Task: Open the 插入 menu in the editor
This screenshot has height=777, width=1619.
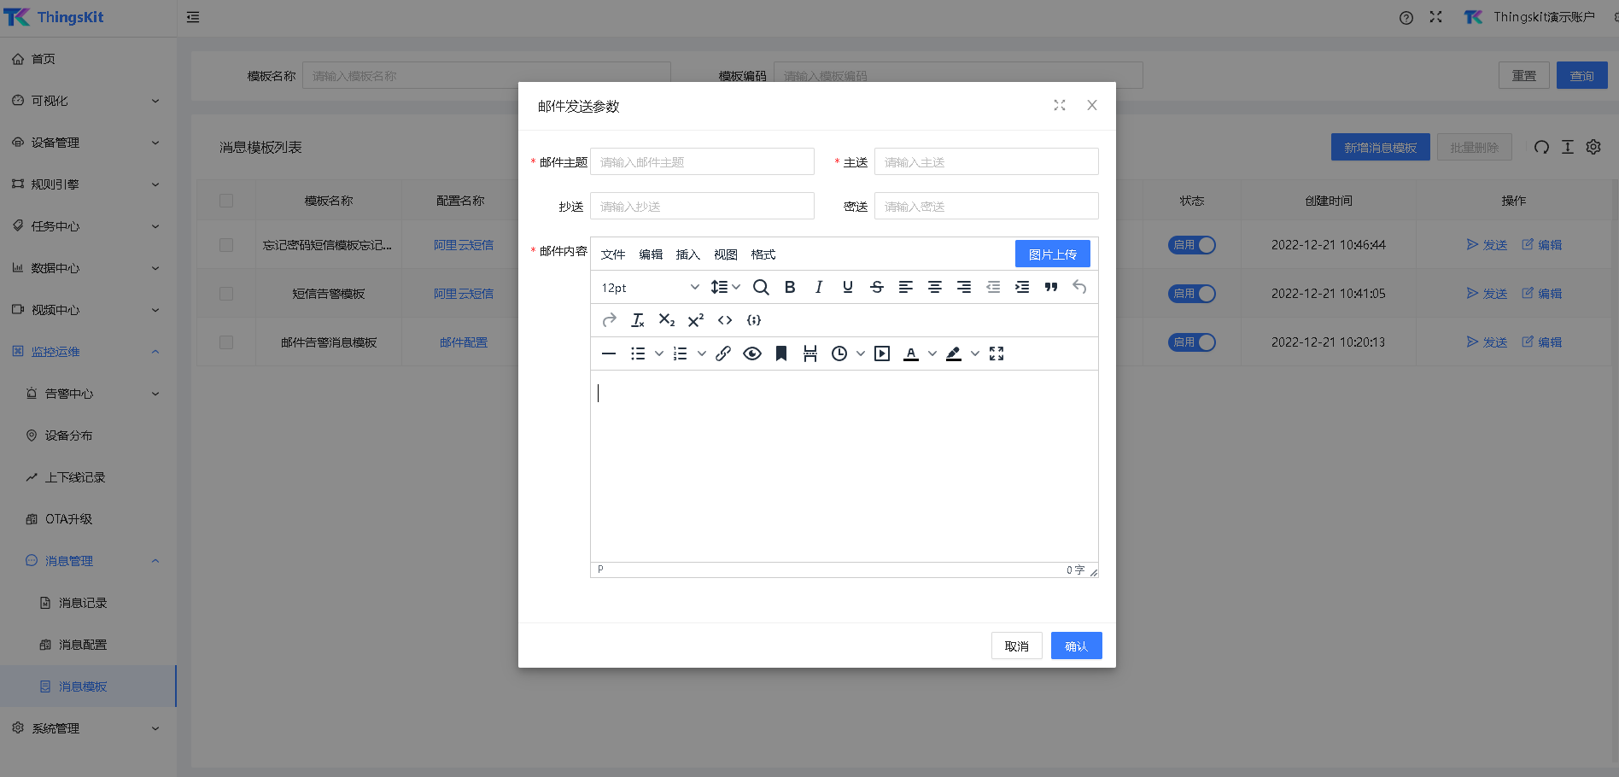Action: click(x=687, y=254)
